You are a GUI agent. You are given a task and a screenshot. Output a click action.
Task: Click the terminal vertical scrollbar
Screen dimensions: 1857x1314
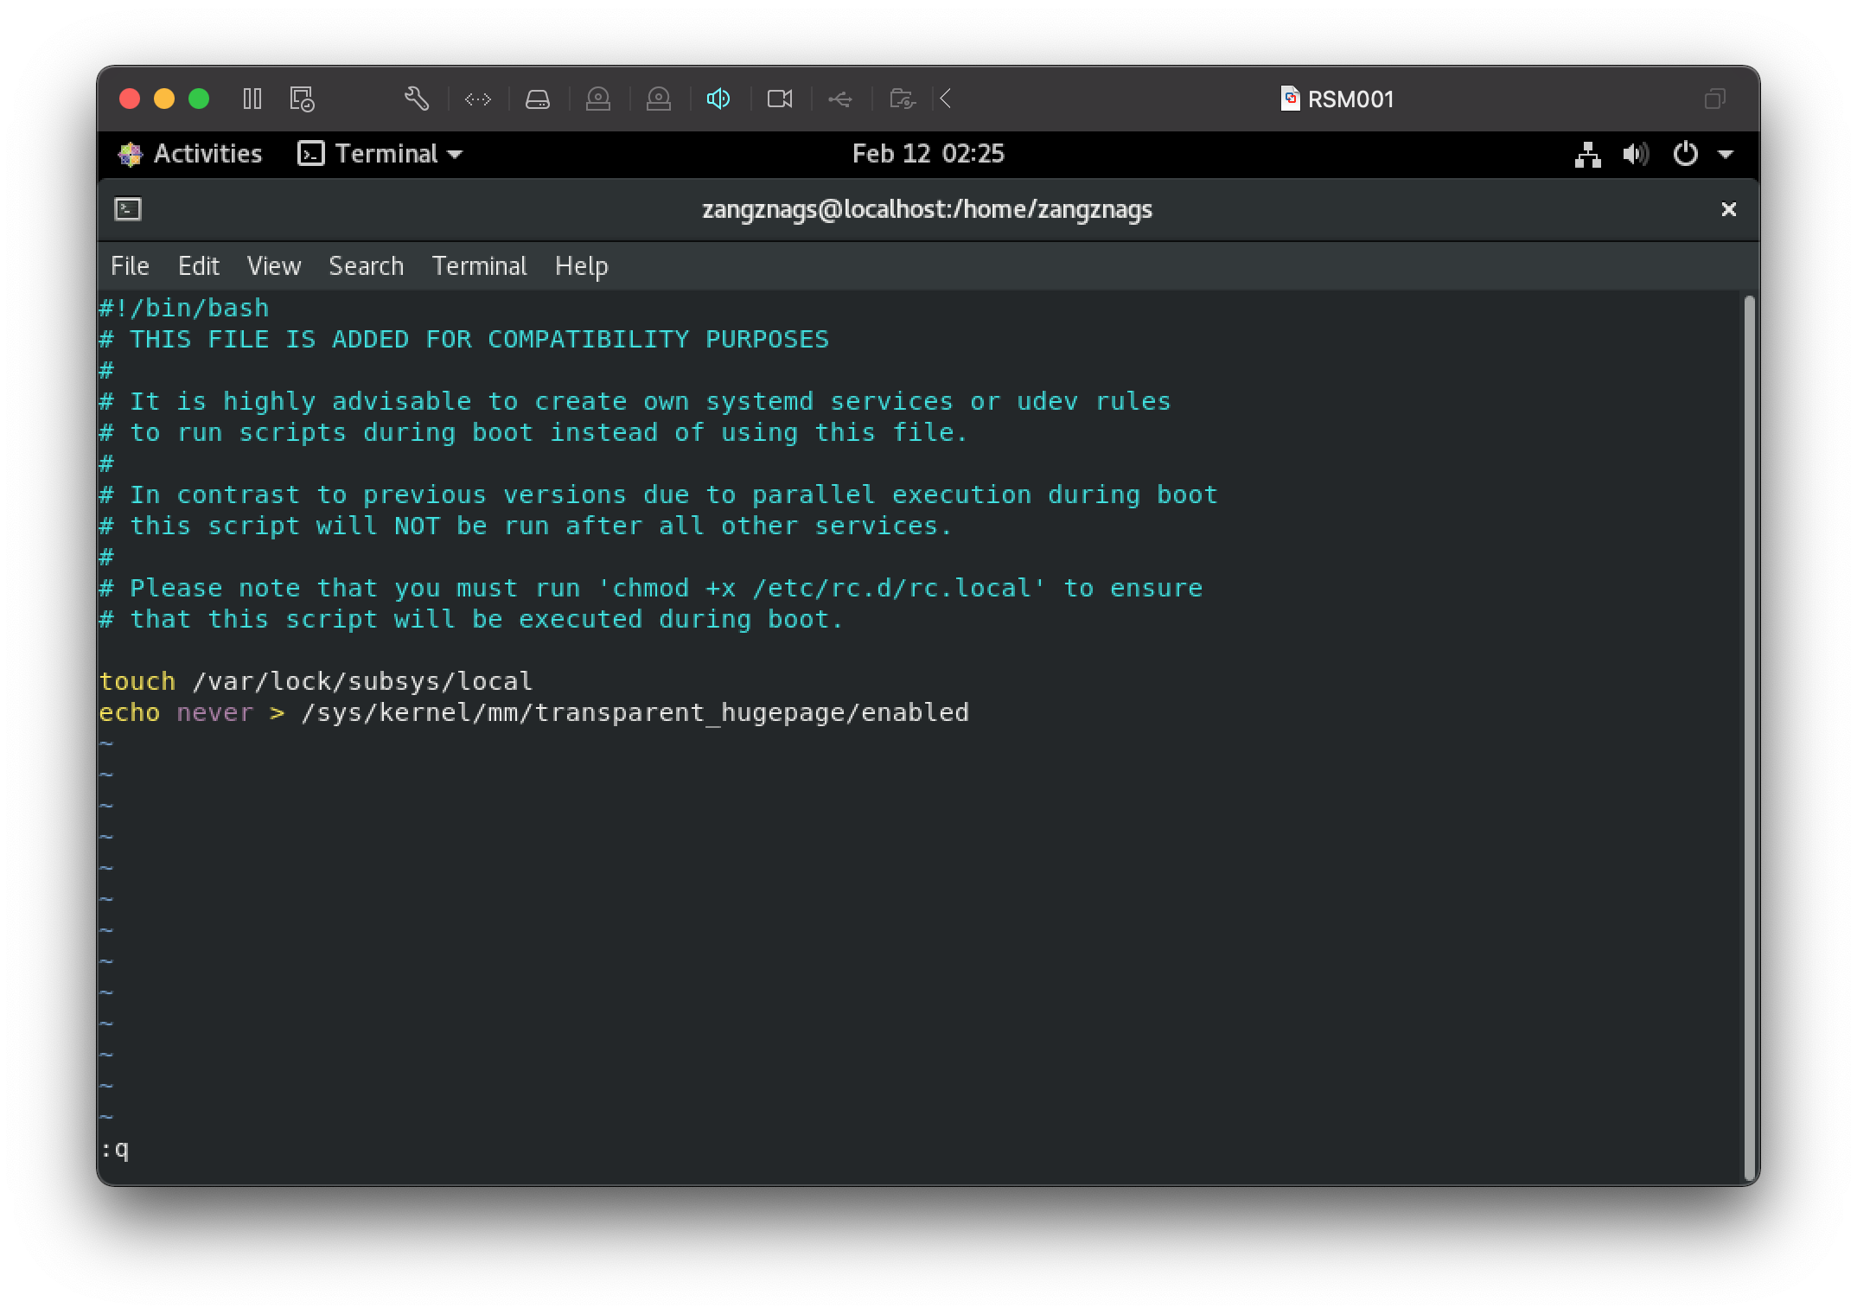[1749, 735]
